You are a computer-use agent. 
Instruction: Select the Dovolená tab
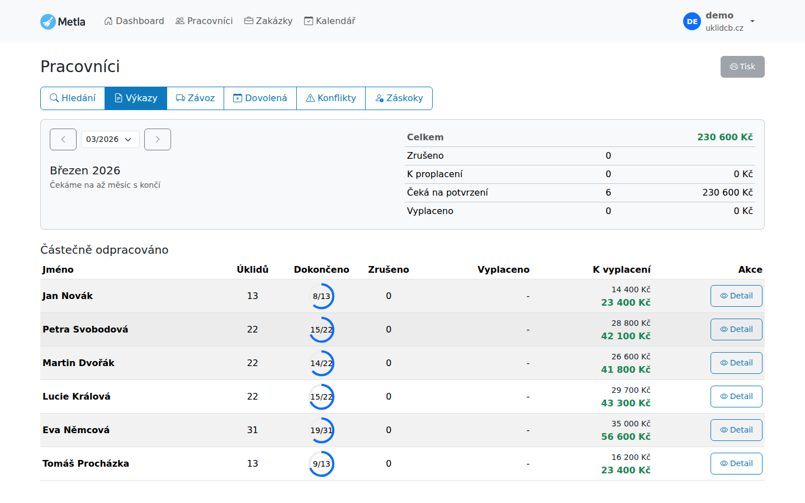[x=260, y=98]
